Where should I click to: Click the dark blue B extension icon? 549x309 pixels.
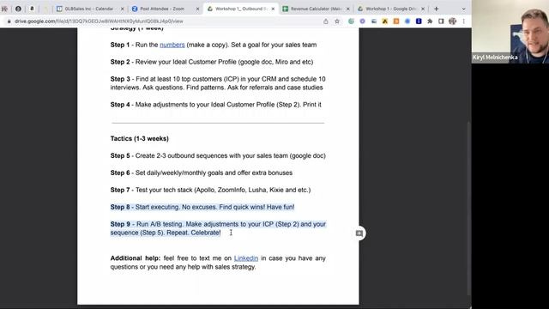419,21
